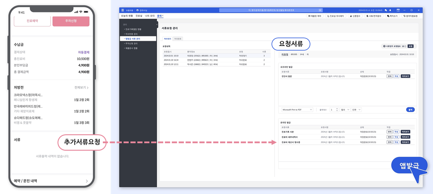Click 반려 for 진료비 세부내역서
The width and height of the screenshot is (433, 194).
click(x=389, y=137)
